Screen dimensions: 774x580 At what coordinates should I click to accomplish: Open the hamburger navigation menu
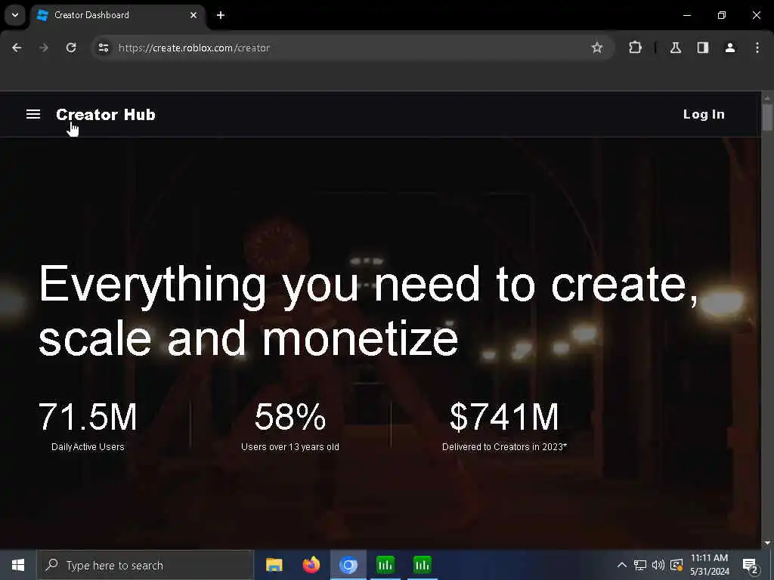coord(33,115)
